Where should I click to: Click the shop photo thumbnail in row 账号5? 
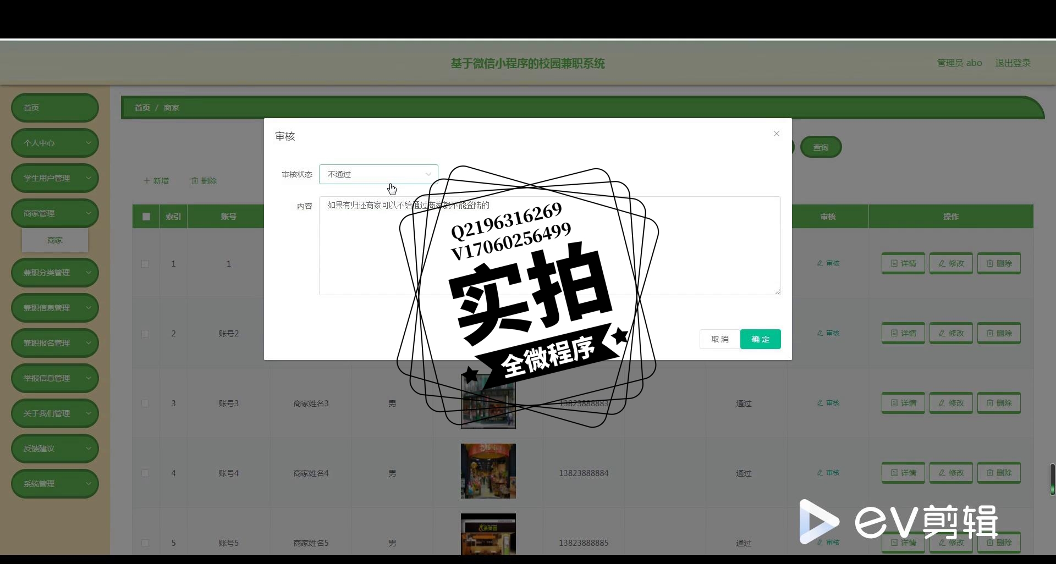point(488,534)
